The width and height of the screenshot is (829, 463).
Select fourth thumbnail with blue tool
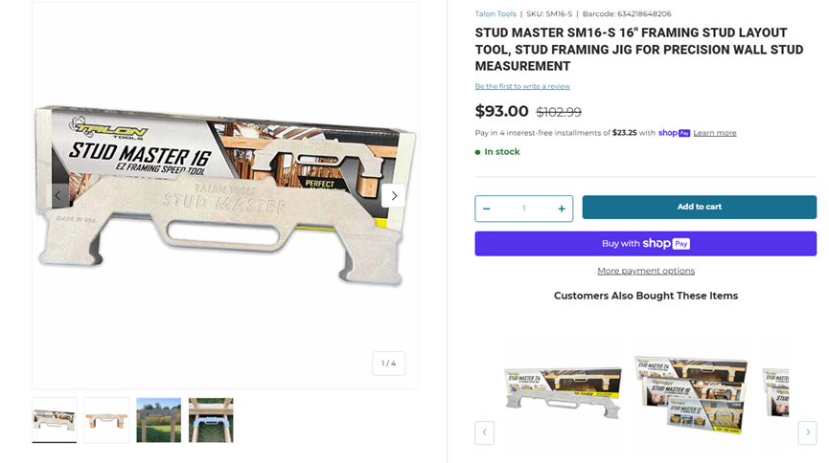pyautogui.click(x=211, y=420)
